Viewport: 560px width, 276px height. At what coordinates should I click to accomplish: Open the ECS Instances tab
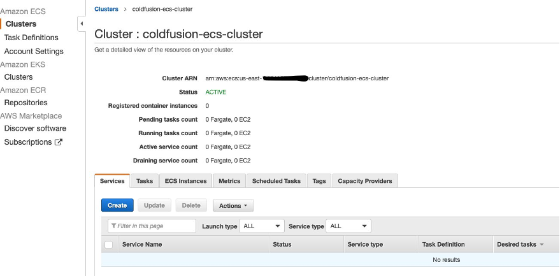185,181
